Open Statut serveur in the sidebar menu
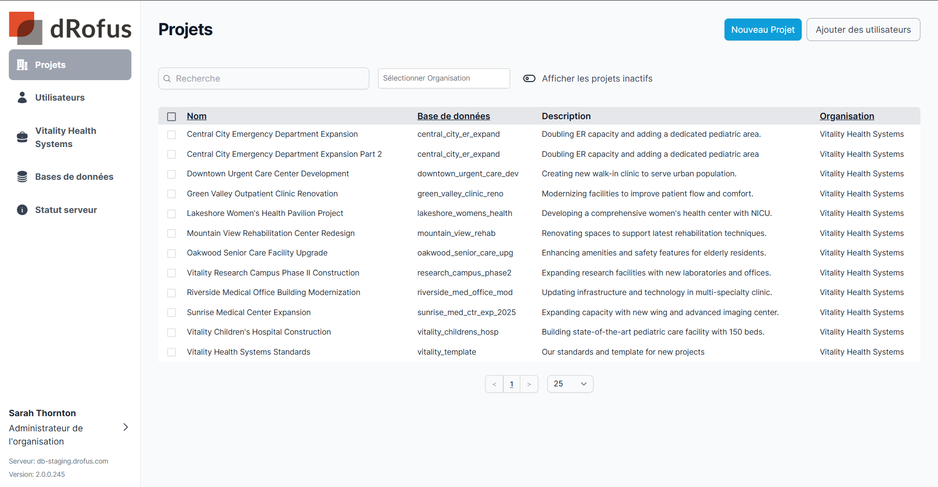Image resolution: width=938 pixels, height=487 pixels. (66, 210)
